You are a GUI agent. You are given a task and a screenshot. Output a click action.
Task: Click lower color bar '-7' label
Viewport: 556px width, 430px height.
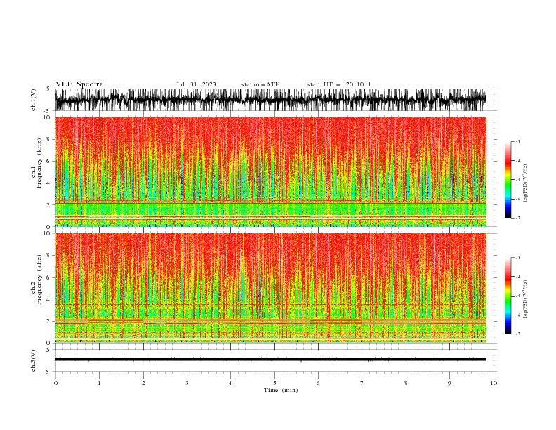tap(517, 334)
